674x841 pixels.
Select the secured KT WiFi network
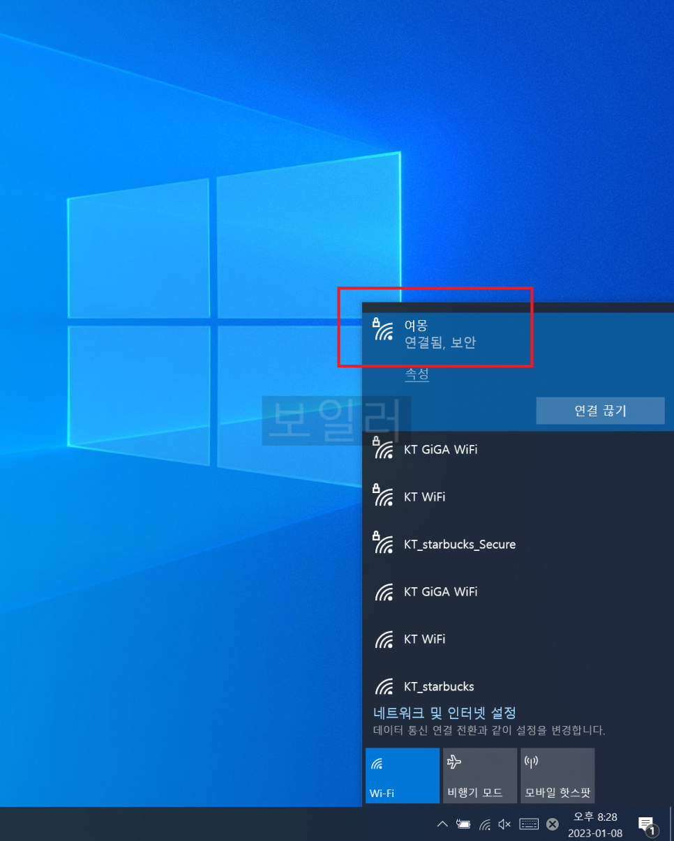point(424,497)
